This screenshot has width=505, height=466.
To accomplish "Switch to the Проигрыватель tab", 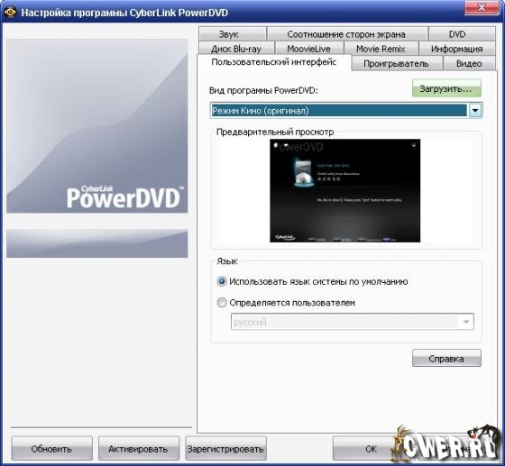I will (x=396, y=63).
